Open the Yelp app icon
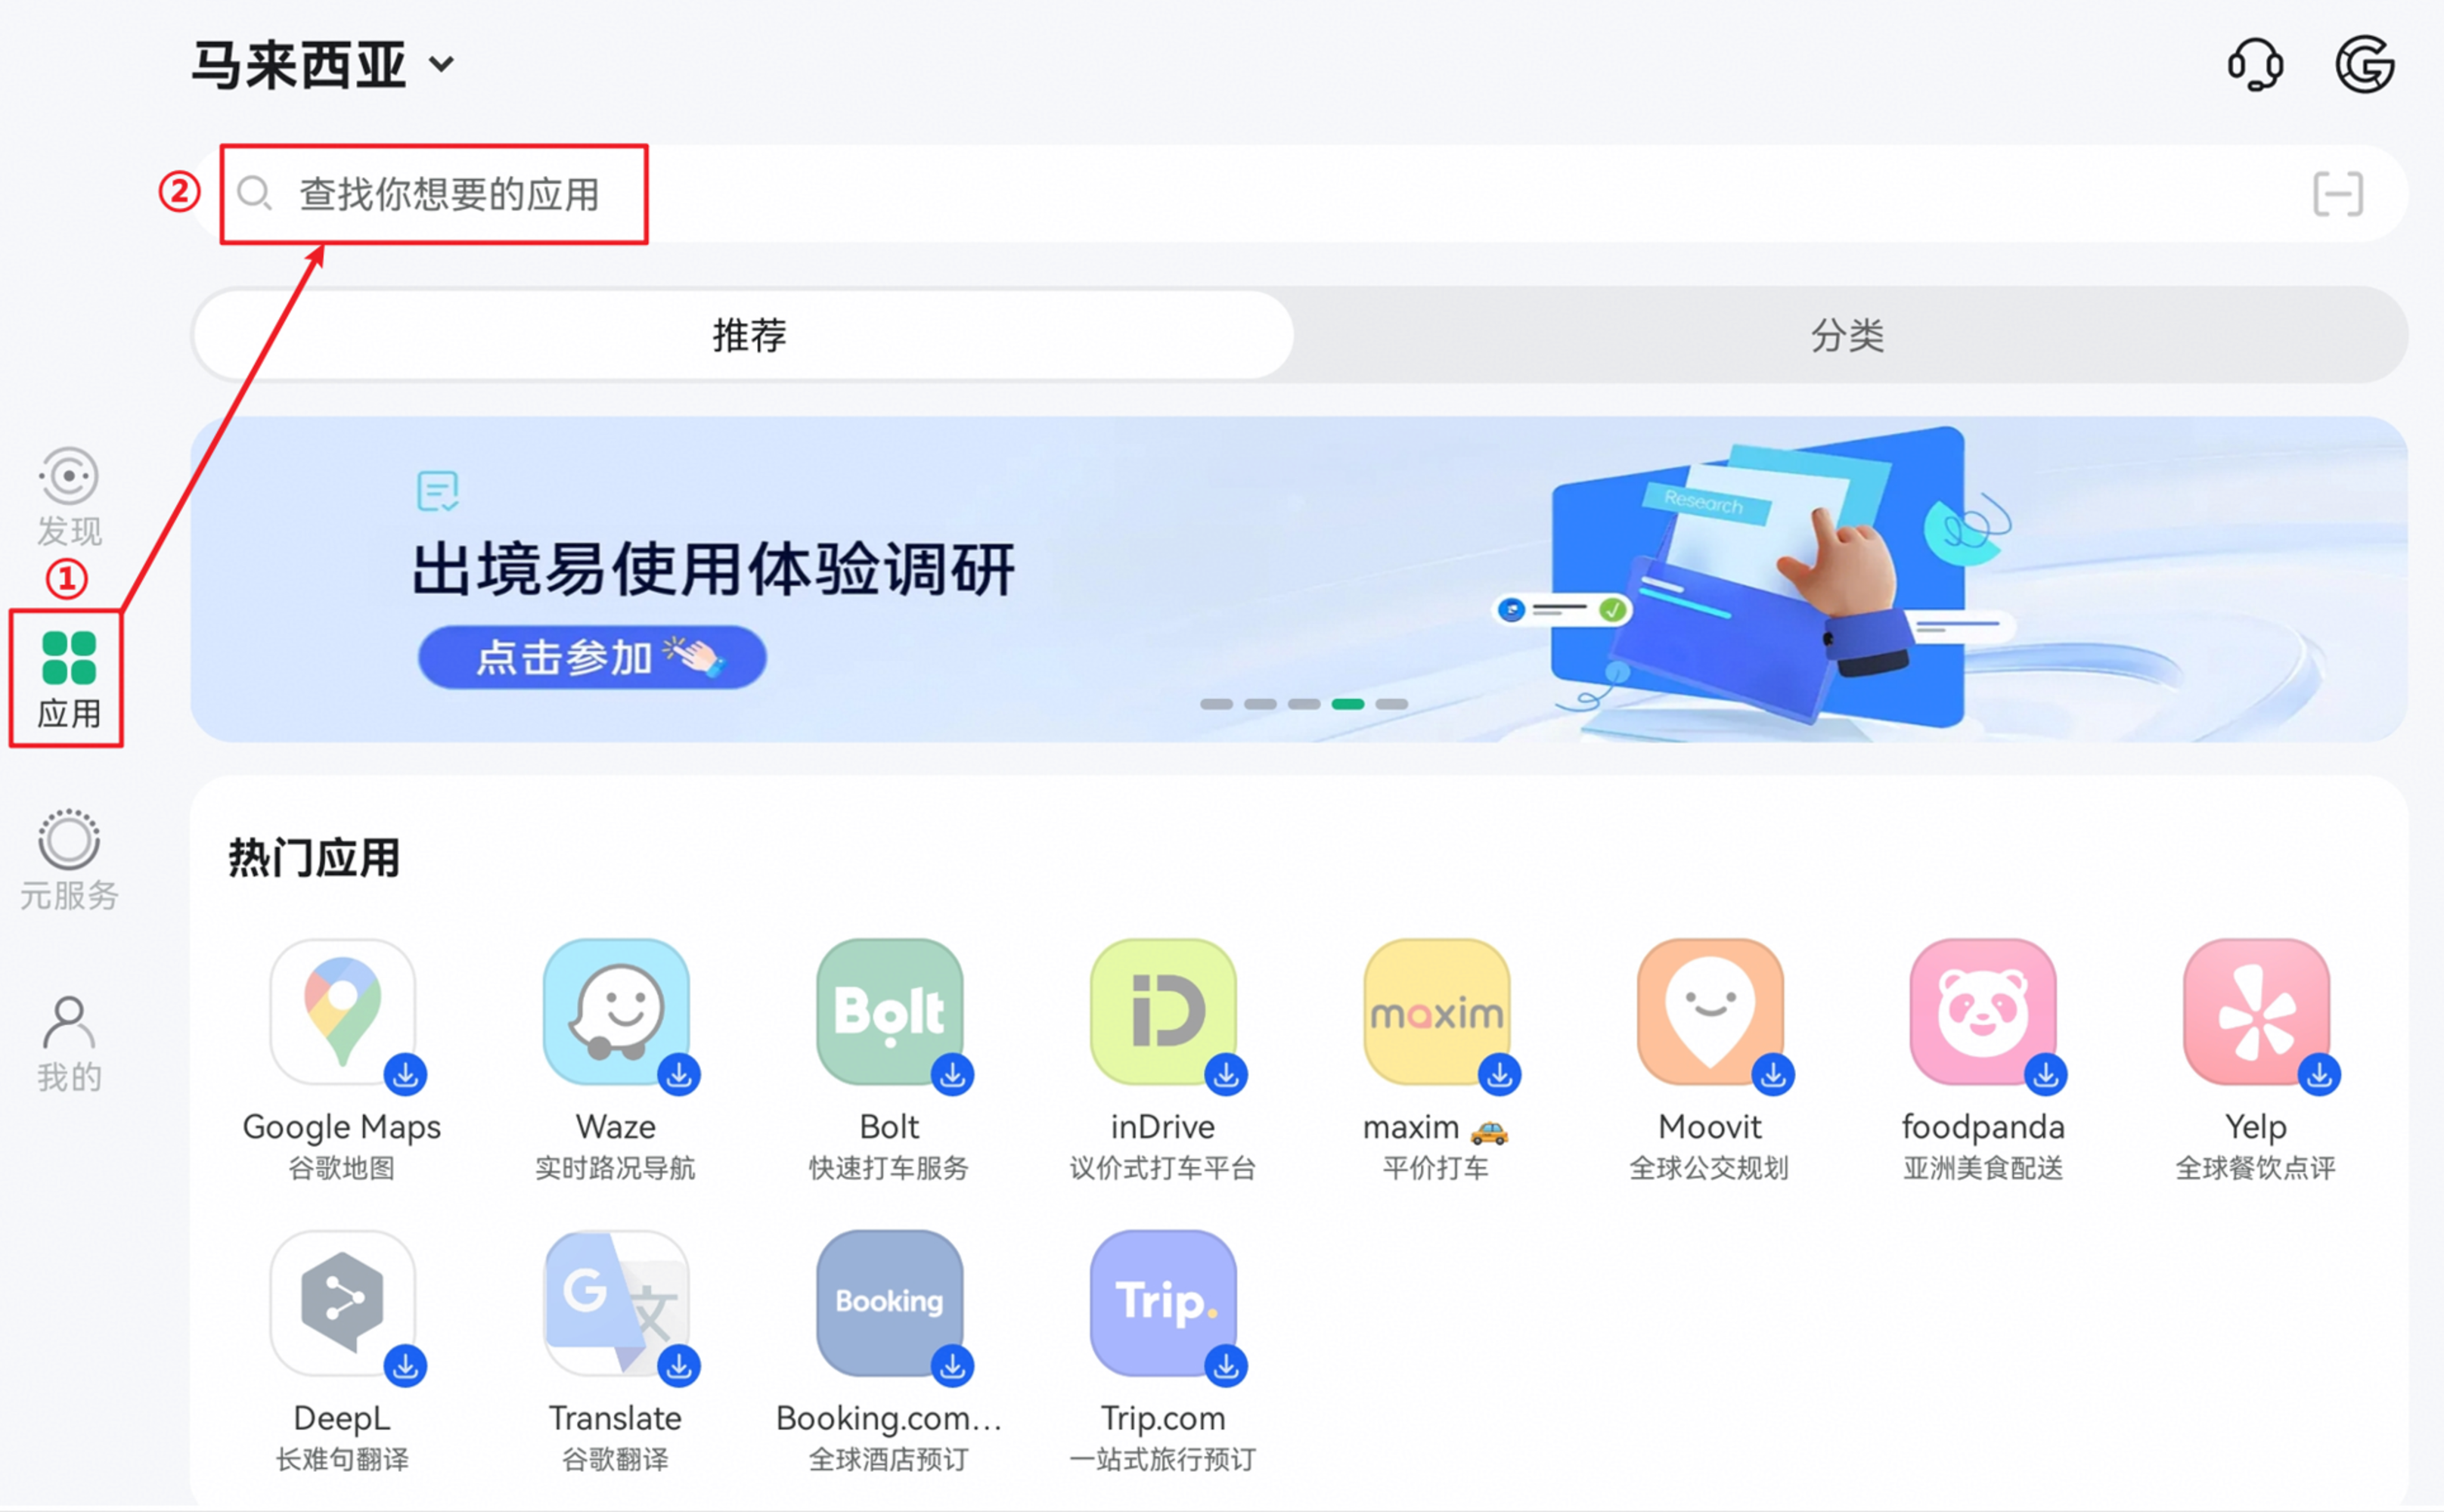The width and height of the screenshot is (2444, 1512). [2256, 1011]
